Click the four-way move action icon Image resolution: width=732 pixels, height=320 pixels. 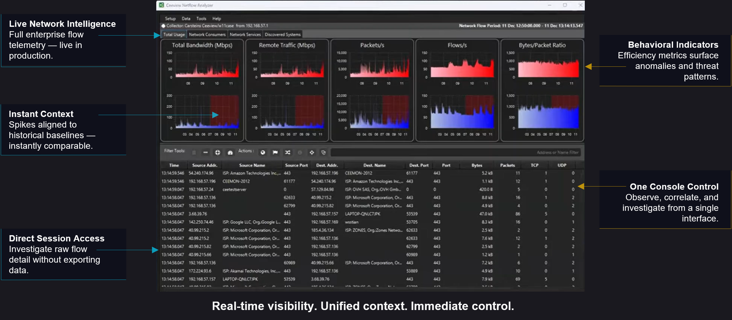(312, 153)
